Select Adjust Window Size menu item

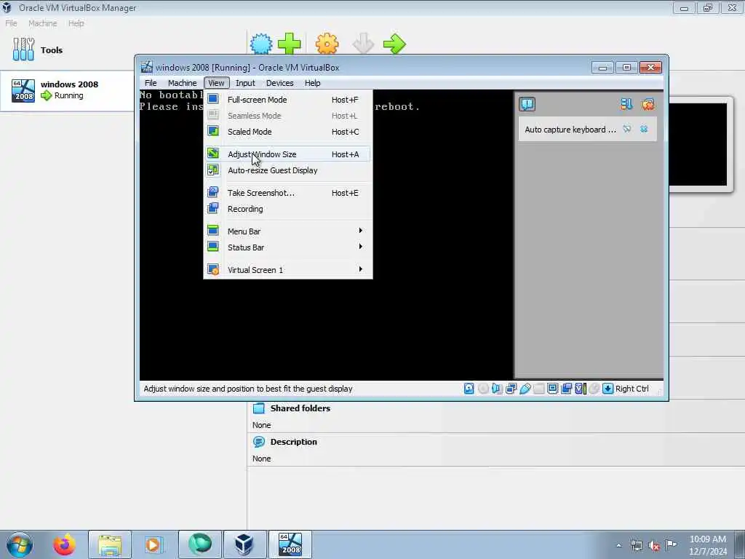288,154
